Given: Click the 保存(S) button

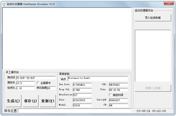Looking at the screenshot, I should click(x=31, y=101).
